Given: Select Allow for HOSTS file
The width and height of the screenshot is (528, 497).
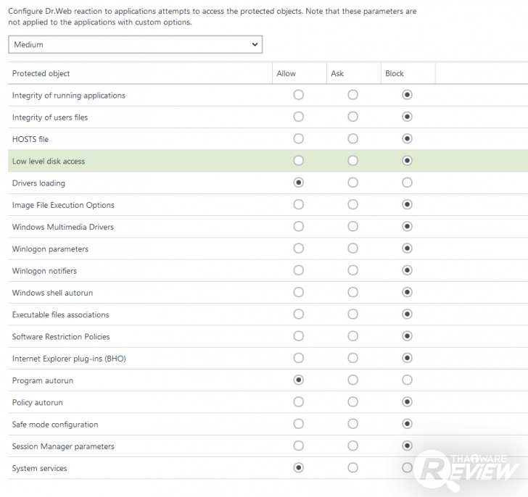Looking at the screenshot, I should (x=298, y=138).
